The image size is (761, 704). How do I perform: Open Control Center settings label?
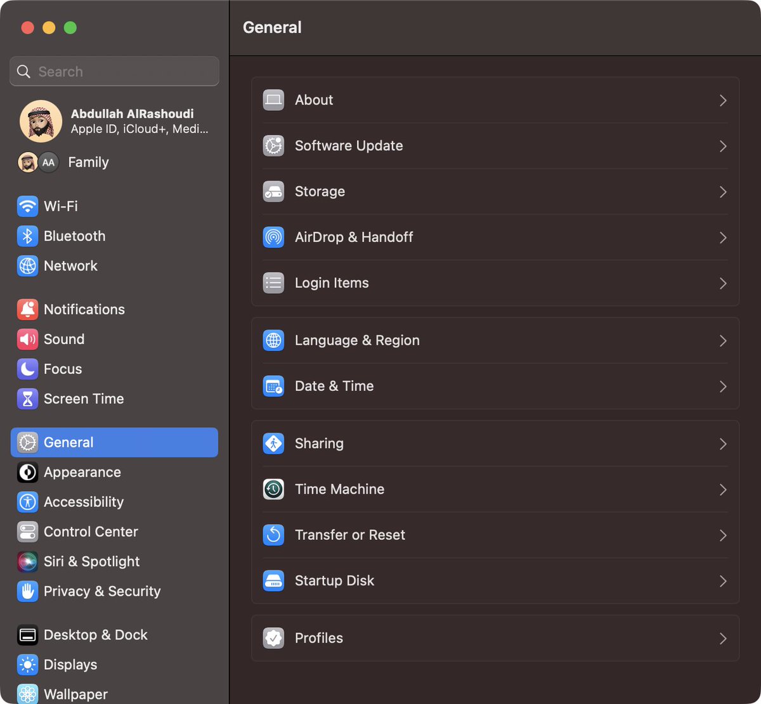[91, 532]
